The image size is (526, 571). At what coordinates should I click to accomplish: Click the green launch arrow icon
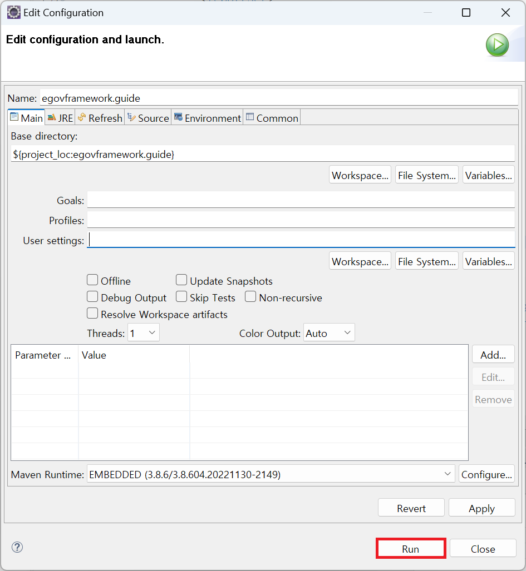click(496, 44)
